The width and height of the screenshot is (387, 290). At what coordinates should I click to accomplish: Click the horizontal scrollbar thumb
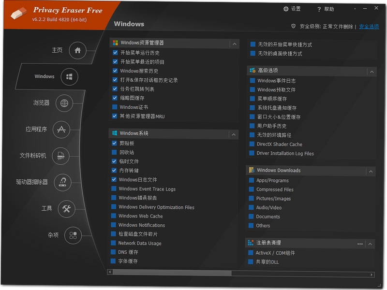point(172,273)
